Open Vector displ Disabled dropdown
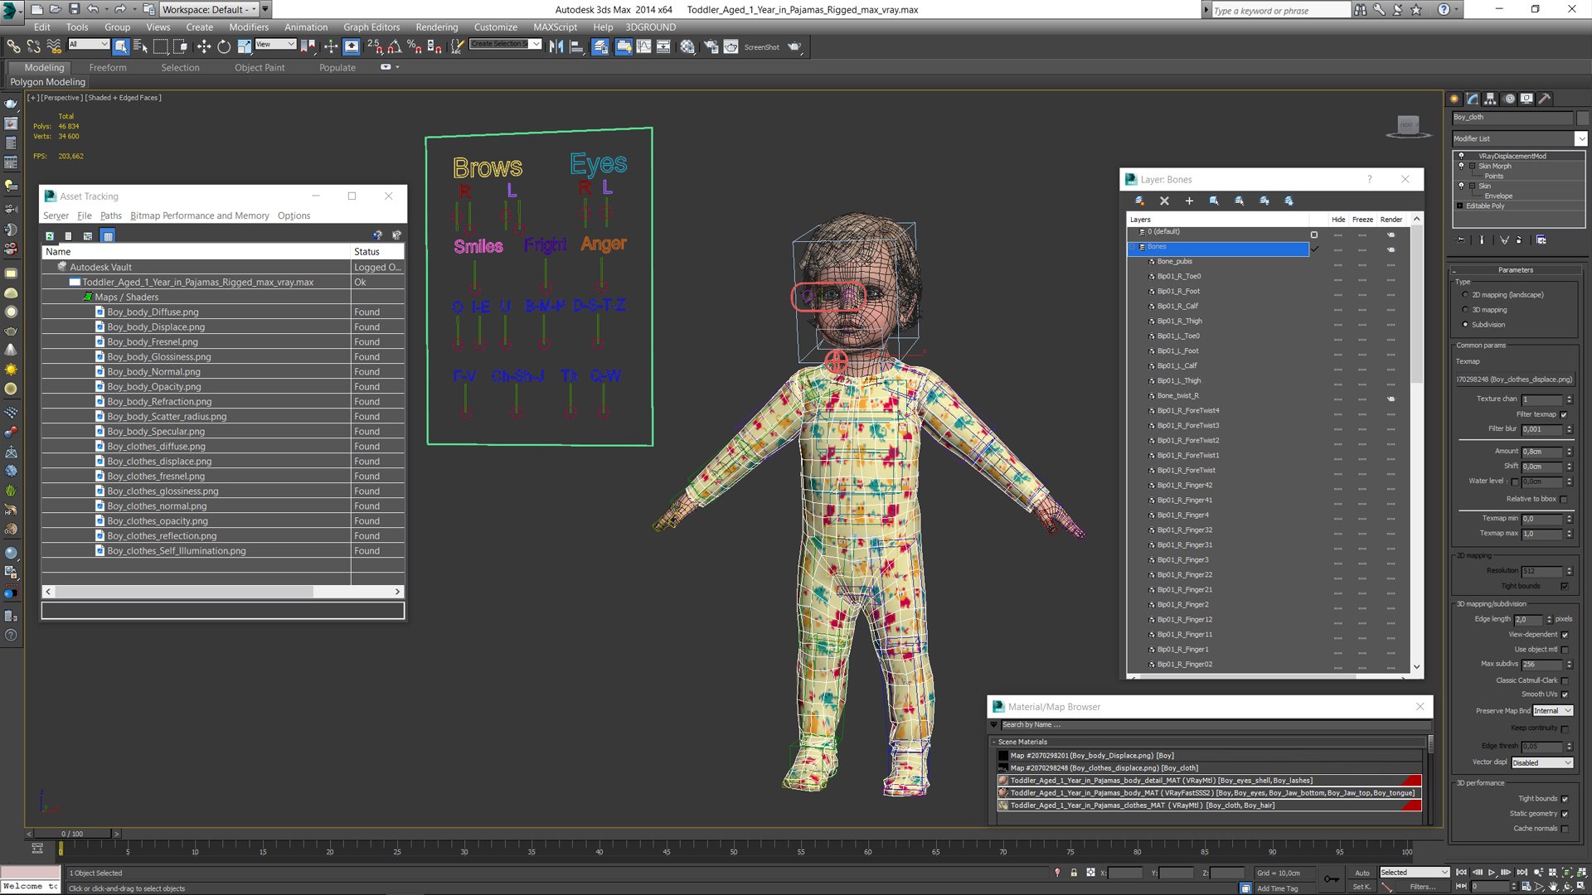This screenshot has height=895, width=1592. [1542, 762]
